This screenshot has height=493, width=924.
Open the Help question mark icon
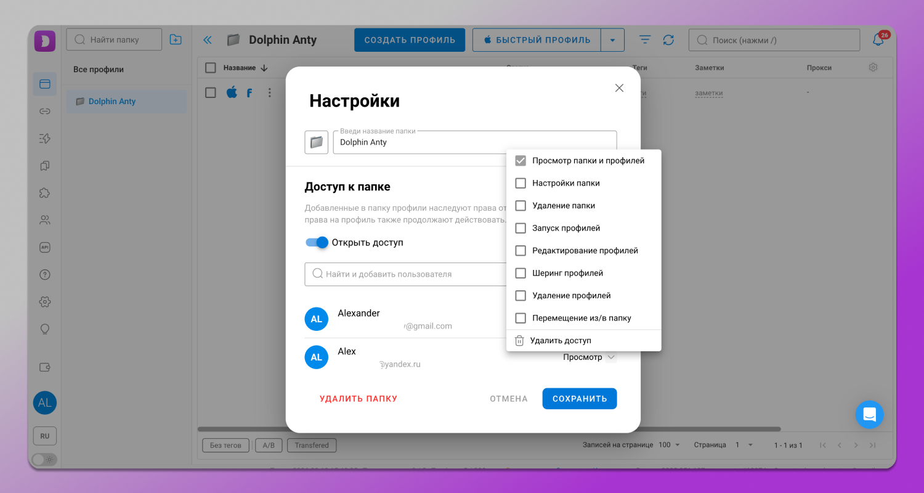44,274
